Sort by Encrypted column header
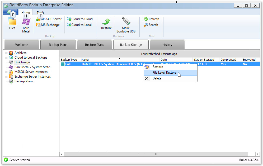Viewport: 263px width, 166px height. [x=250, y=60]
